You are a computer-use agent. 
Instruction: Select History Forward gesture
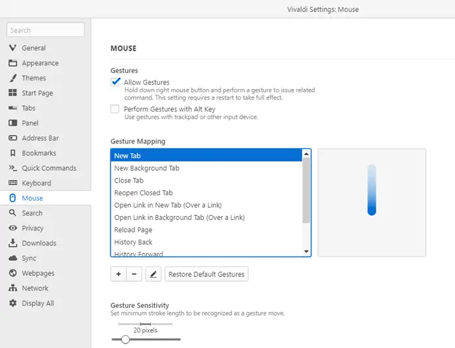(206, 254)
